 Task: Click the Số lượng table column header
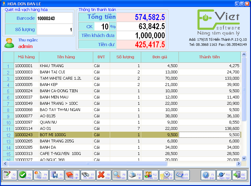(125, 57)
